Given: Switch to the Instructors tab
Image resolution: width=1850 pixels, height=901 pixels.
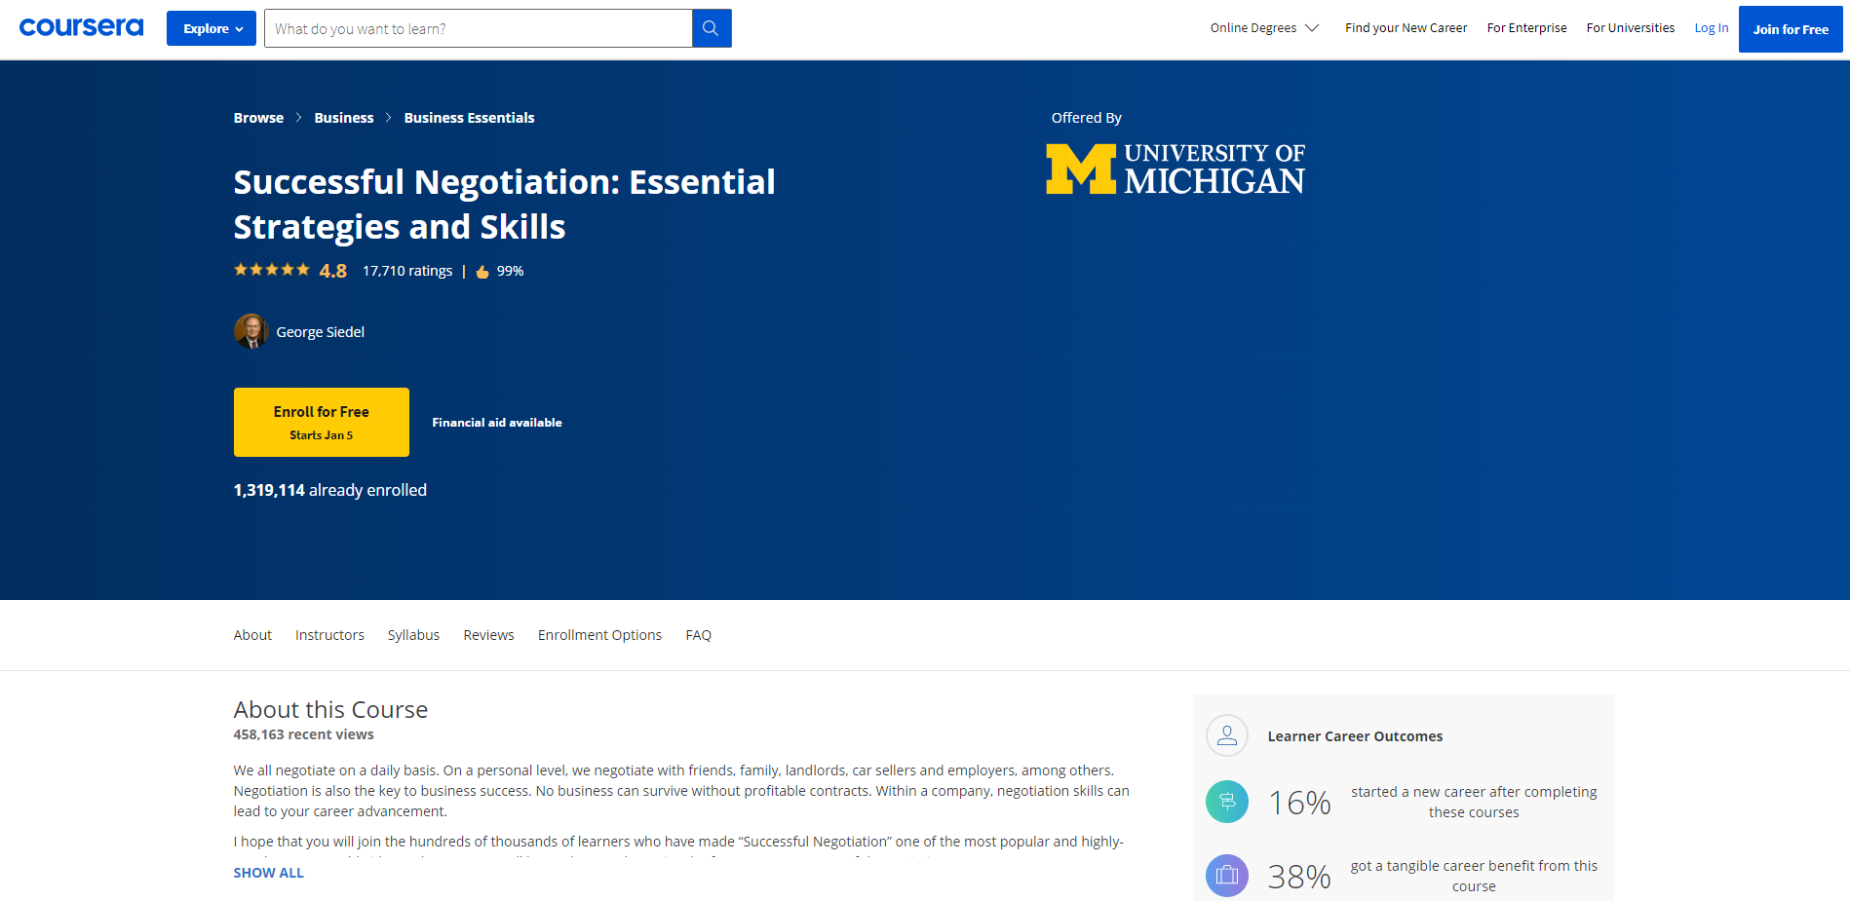Looking at the screenshot, I should coord(329,635).
